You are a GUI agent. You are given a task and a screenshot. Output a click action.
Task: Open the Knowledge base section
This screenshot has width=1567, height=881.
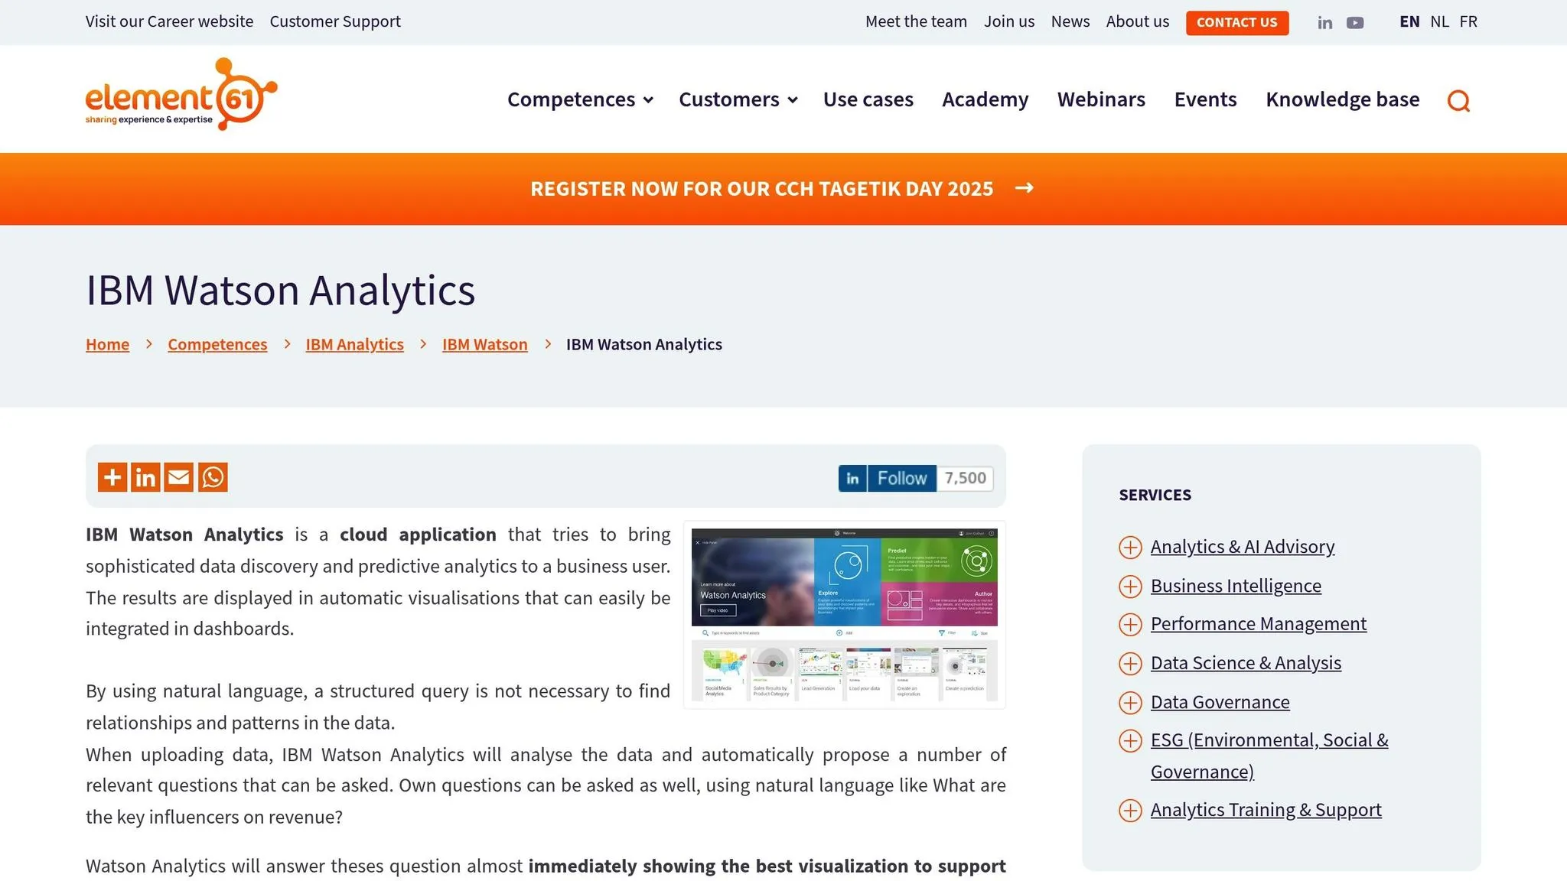[x=1342, y=99]
